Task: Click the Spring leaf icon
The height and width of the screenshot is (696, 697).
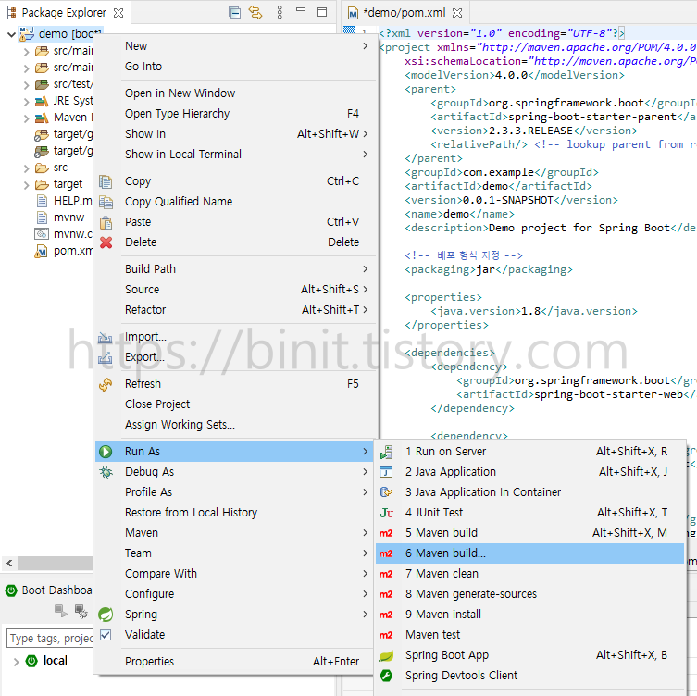Action: pos(106,615)
